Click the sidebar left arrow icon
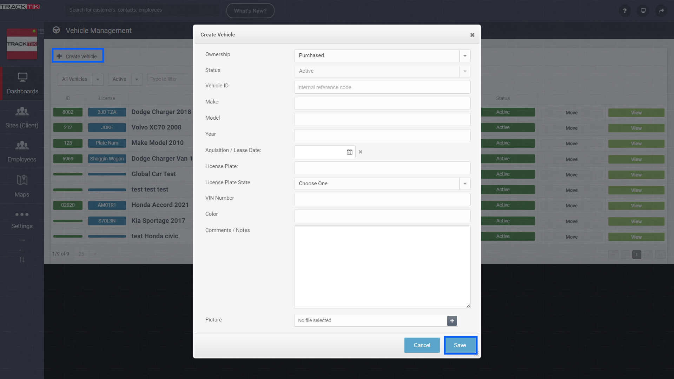674x379 pixels. pos(22,250)
